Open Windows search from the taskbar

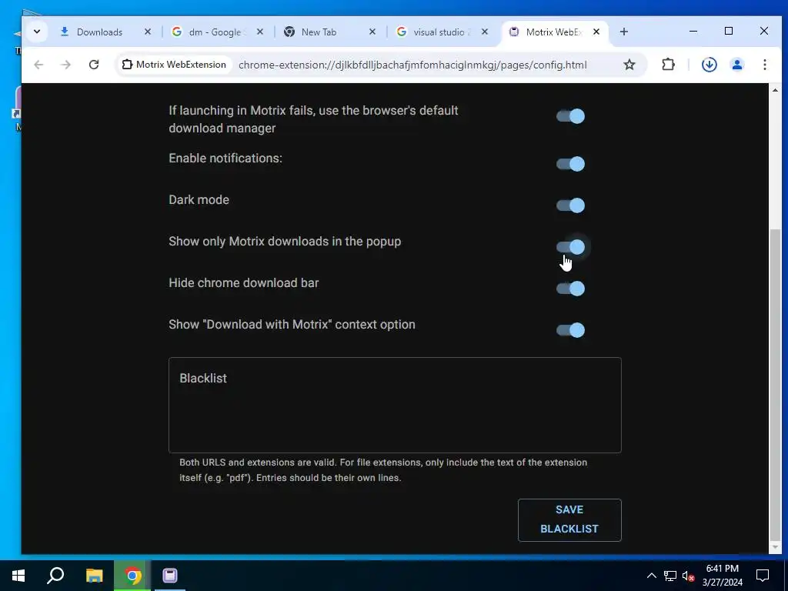tap(55, 576)
